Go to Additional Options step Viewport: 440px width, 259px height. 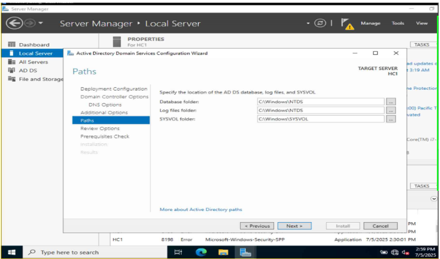[104, 113]
